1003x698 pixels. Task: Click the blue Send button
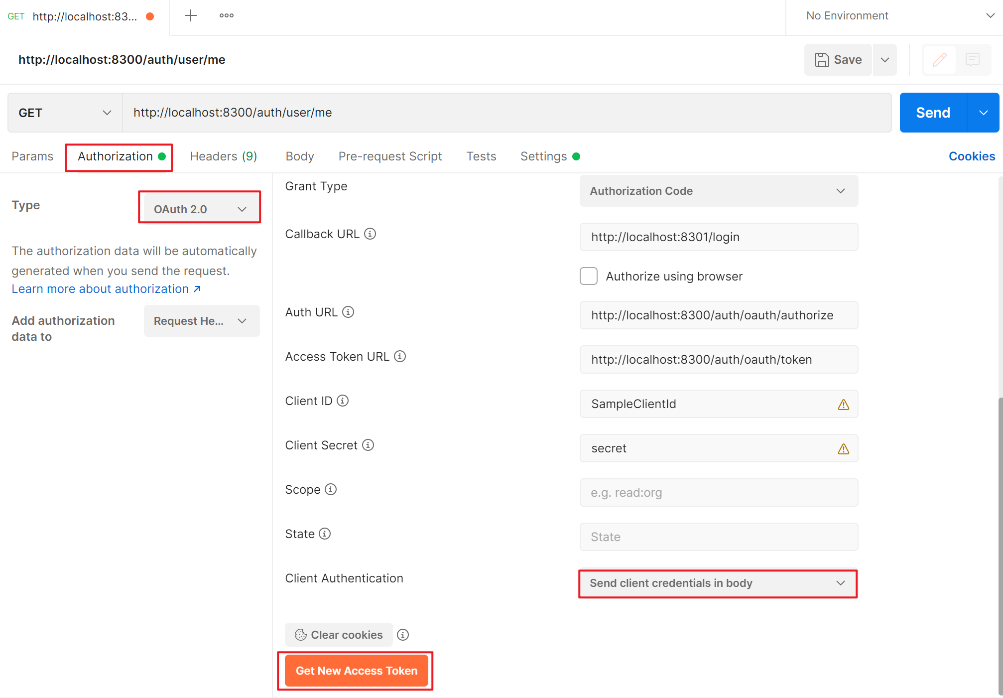pos(933,113)
